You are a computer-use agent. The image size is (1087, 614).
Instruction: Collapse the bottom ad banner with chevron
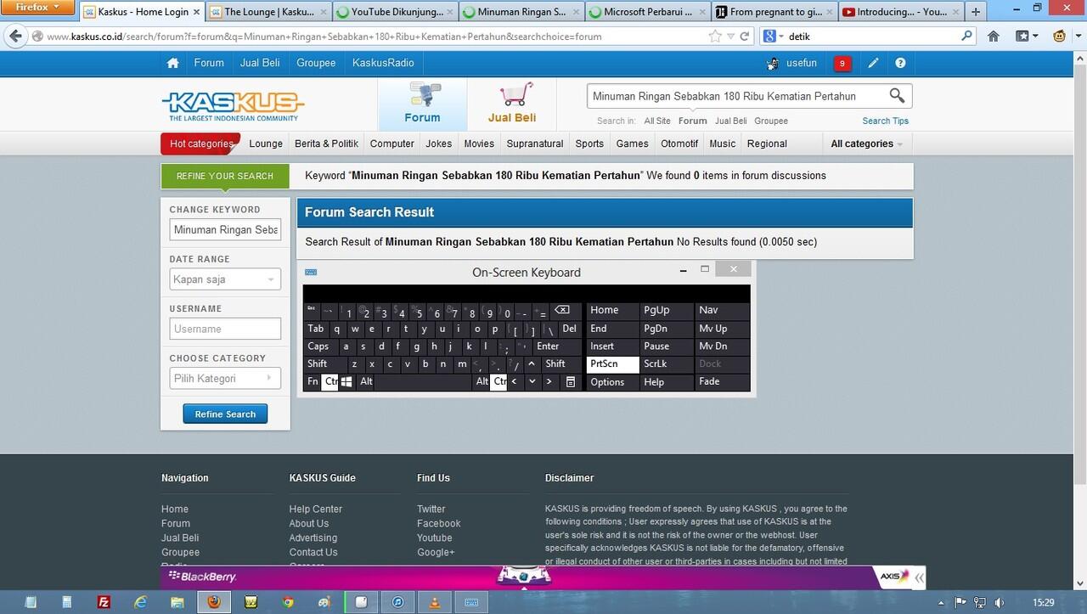(920, 578)
